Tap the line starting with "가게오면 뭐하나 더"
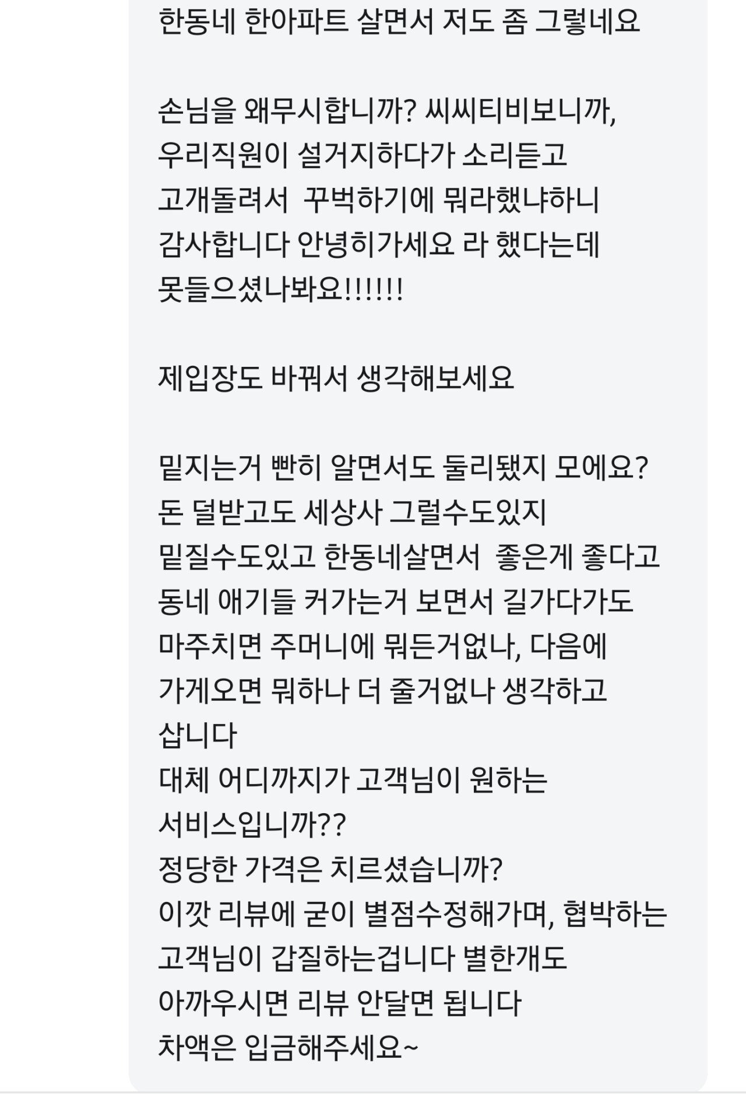The width and height of the screenshot is (746, 1095). (382, 691)
